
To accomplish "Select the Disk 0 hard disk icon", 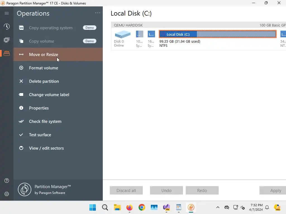I will coord(123,34).
